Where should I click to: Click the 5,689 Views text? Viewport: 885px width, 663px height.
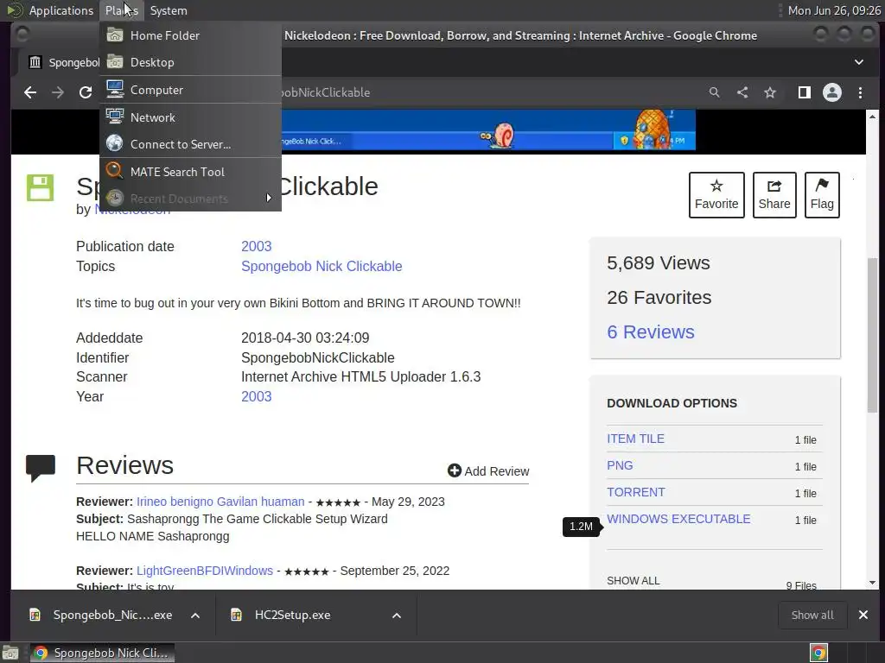(658, 262)
